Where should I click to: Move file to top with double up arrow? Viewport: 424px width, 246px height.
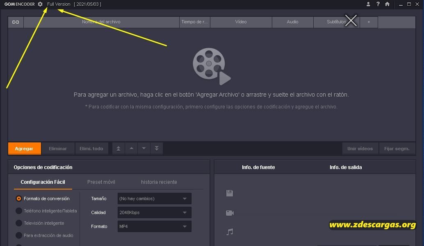[119, 148]
